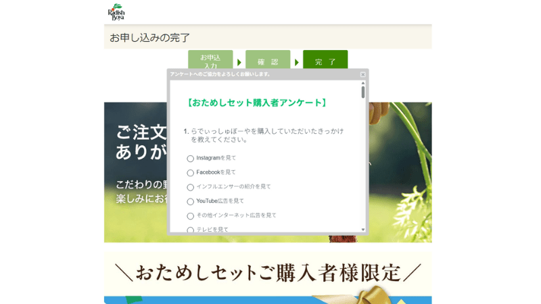Click the survey title 'おためしセット購入者アンケート'
This screenshot has height=304, width=541.
256,103
